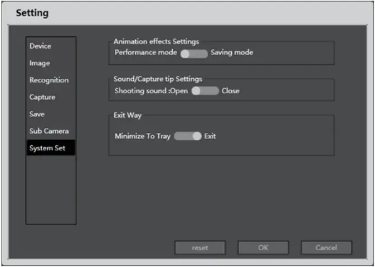
Task: Open the Save settings section
Action: click(x=37, y=114)
